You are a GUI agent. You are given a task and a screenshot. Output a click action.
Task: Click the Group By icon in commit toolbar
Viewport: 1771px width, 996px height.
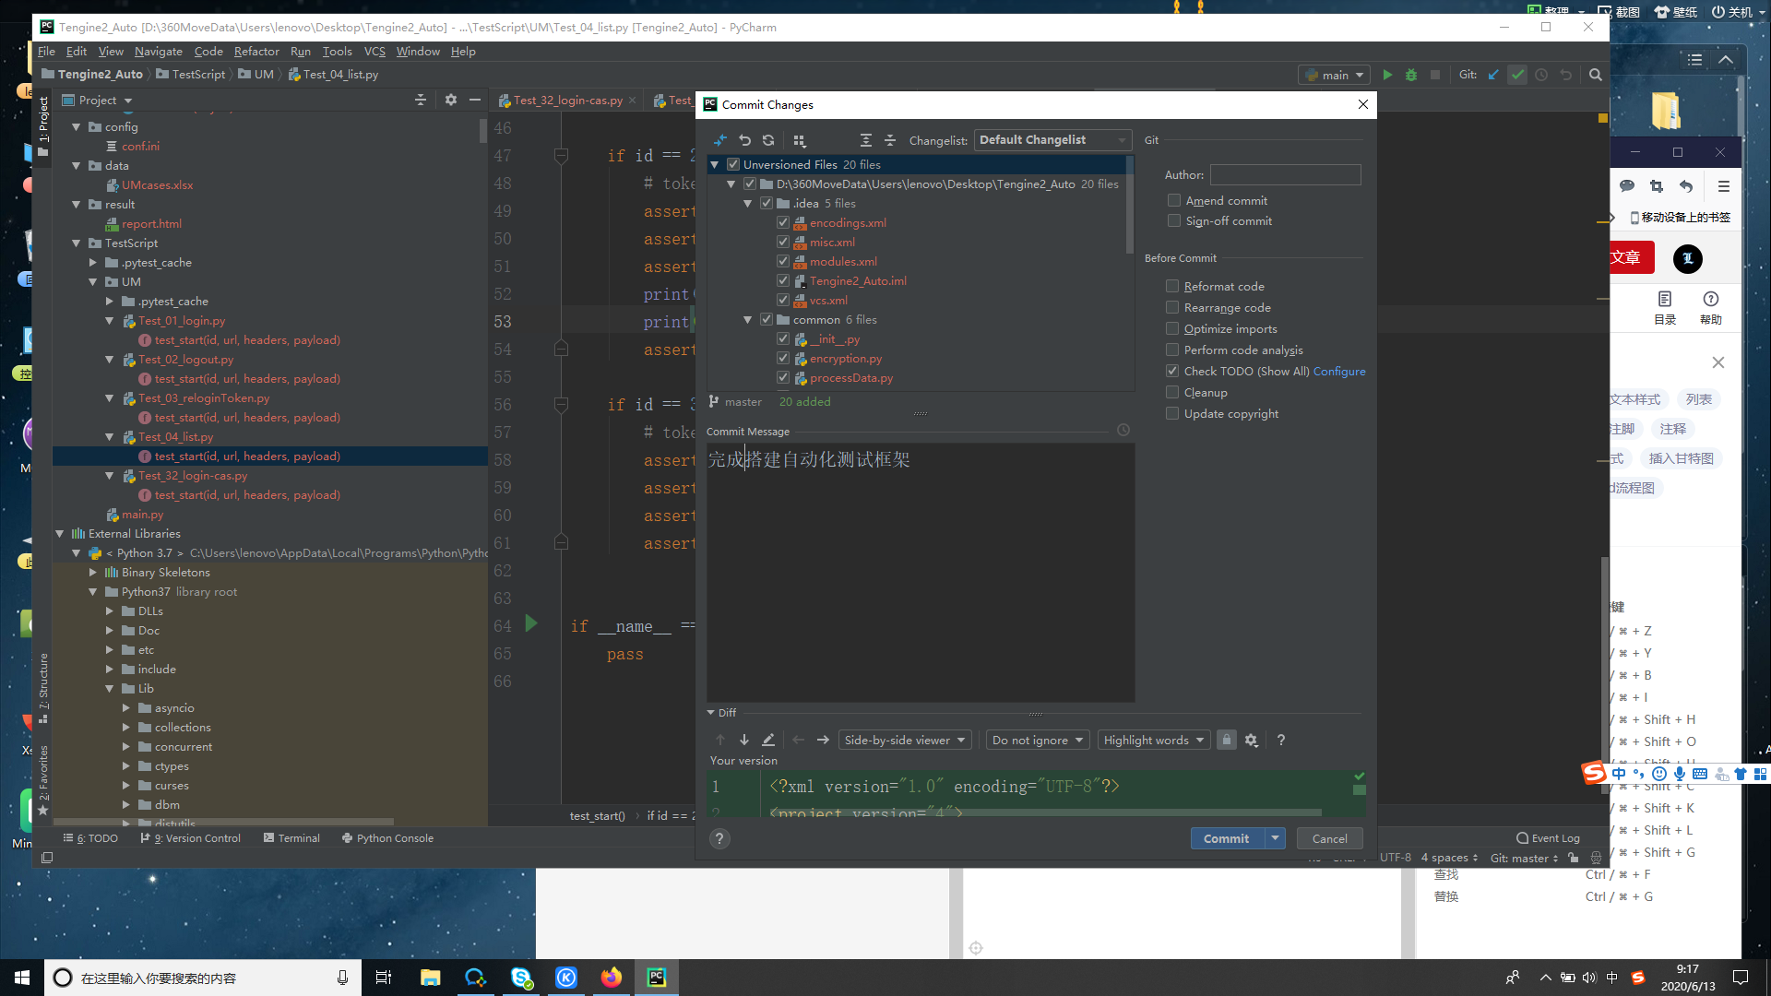tap(800, 140)
